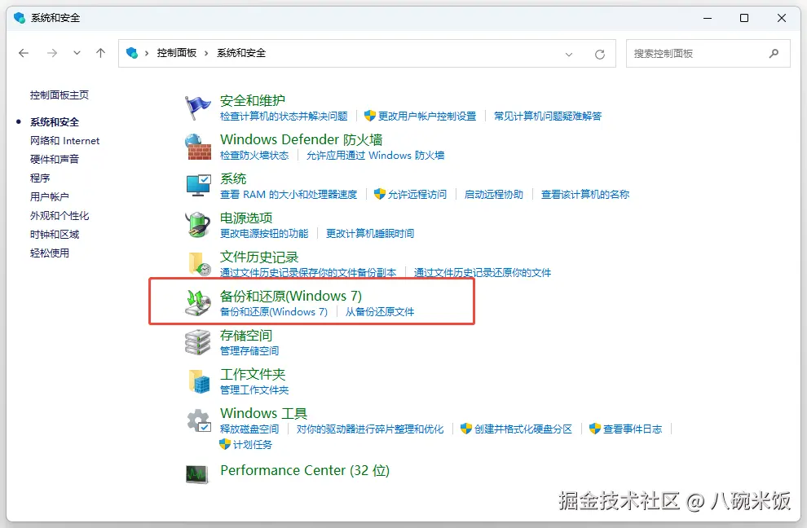Click shield icon beside 允许远程访问
Viewport: 807px width, 528px height.
click(x=380, y=194)
